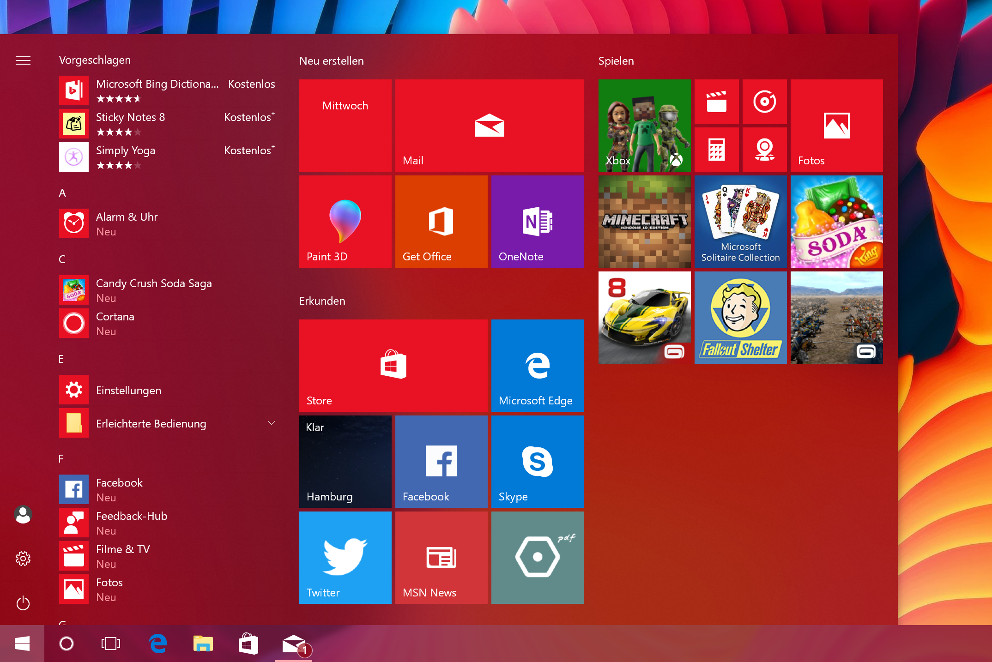
Task: Launch Cortana from app list
Action: [168, 323]
